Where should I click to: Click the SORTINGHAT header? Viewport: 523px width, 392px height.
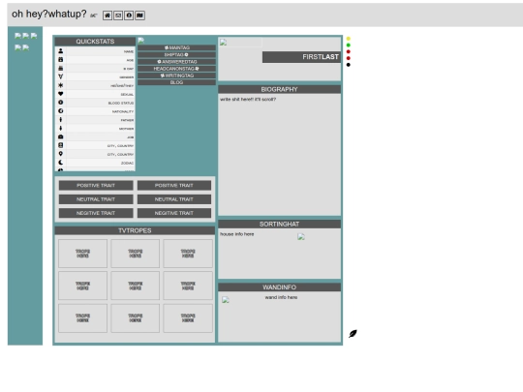(280, 224)
